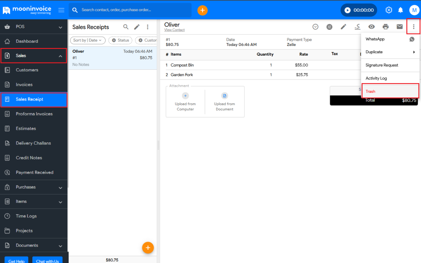The image size is (421, 263).
Task: Click pencil icon in Sales Receipts header
Action: pyautogui.click(x=137, y=27)
